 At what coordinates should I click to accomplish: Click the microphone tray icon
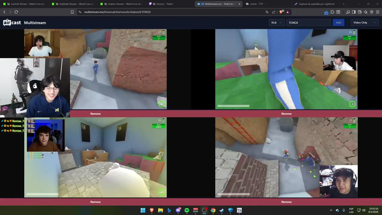[344, 210]
